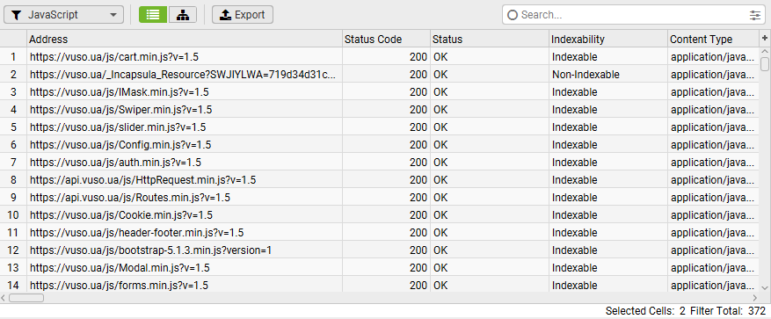Click scroll down arrow of vertical scrollbar
This screenshot has width=771, height=319.
tap(765, 287)
